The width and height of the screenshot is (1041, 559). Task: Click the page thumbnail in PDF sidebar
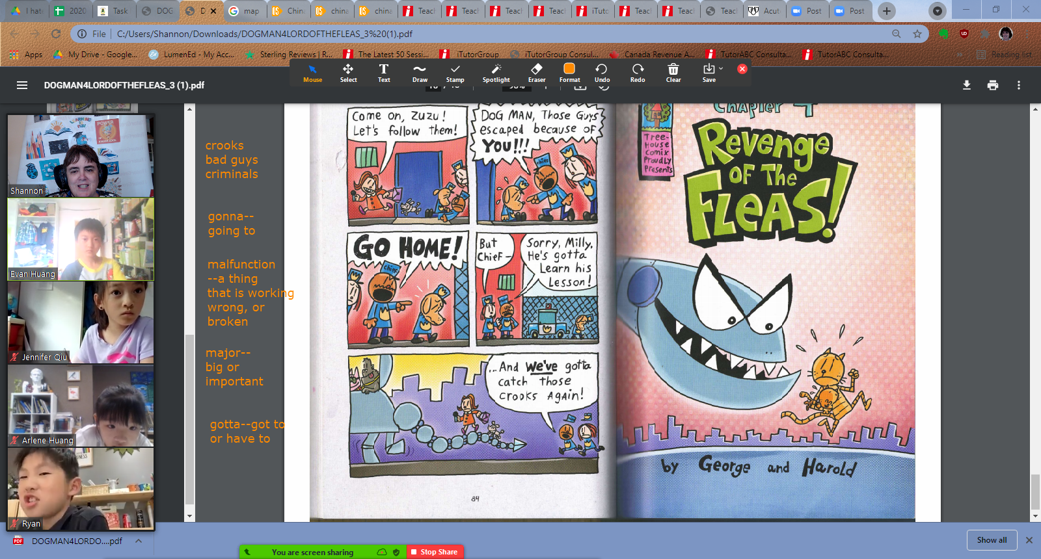92,109
